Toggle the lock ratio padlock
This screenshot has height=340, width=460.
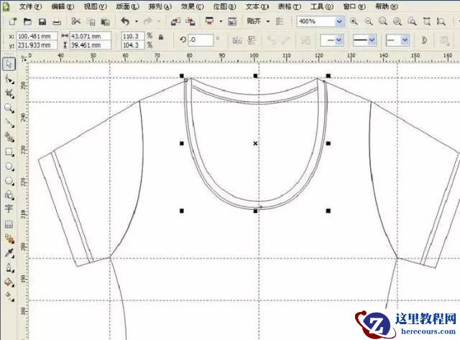[160, 37]
